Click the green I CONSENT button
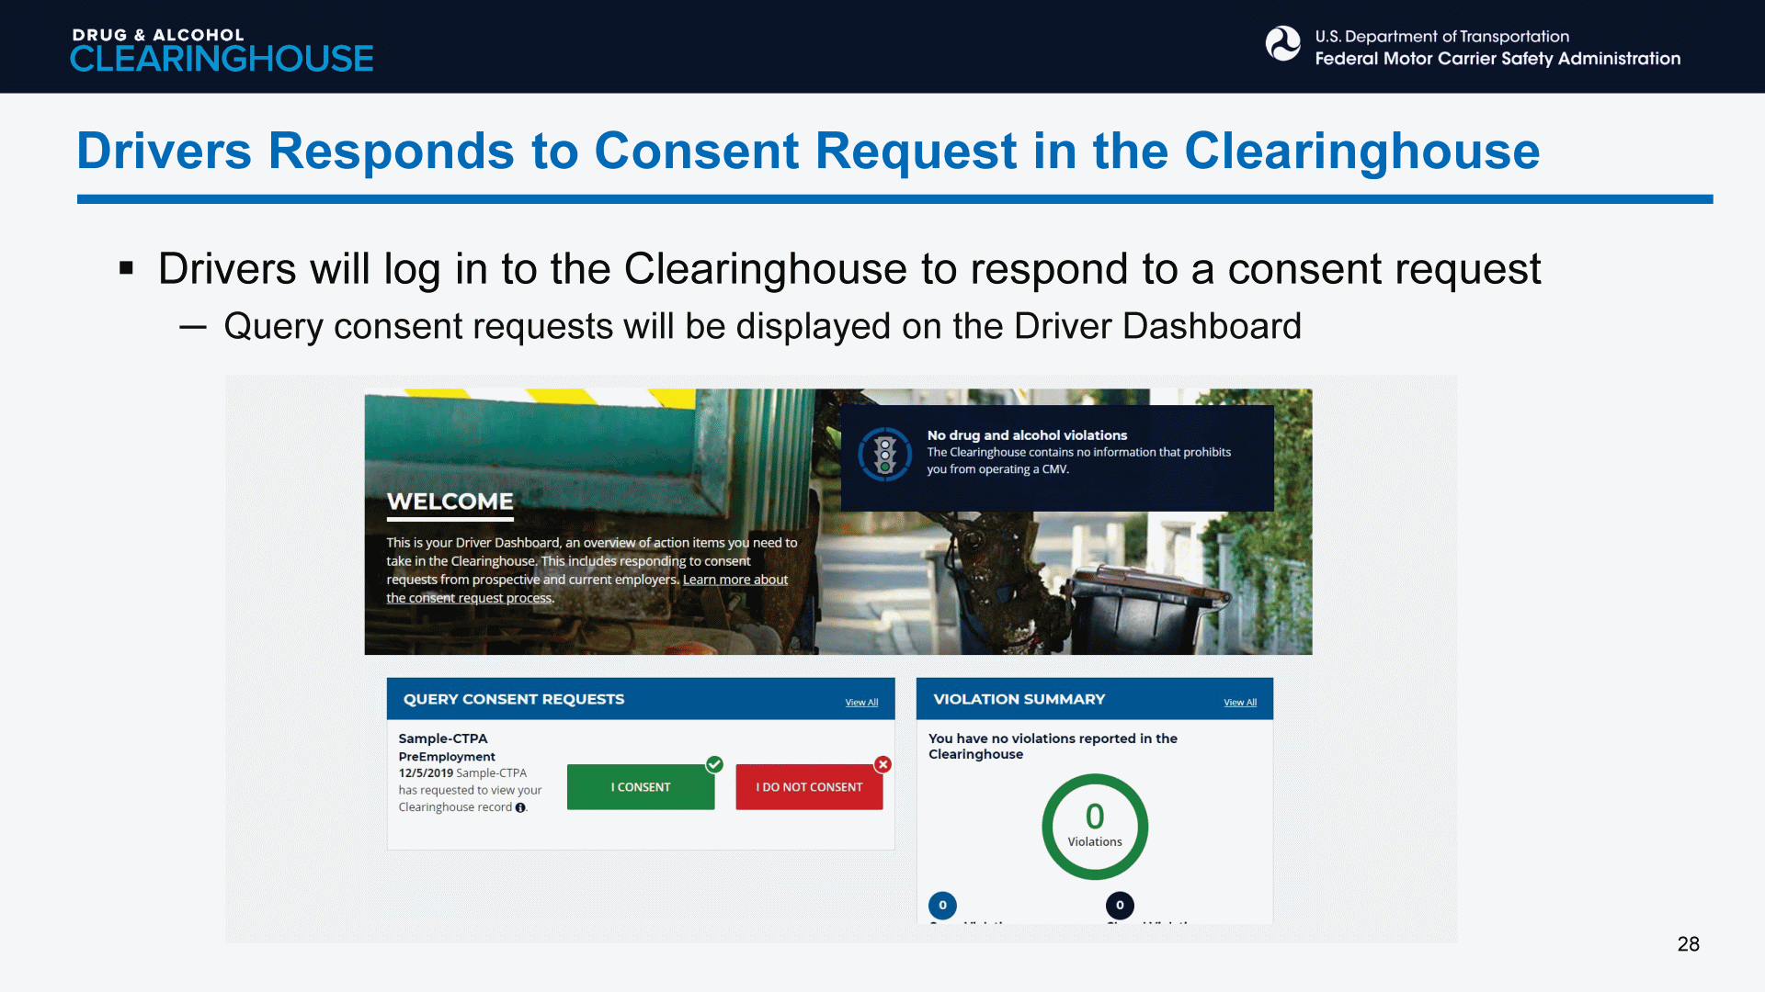 coord(640,787)
